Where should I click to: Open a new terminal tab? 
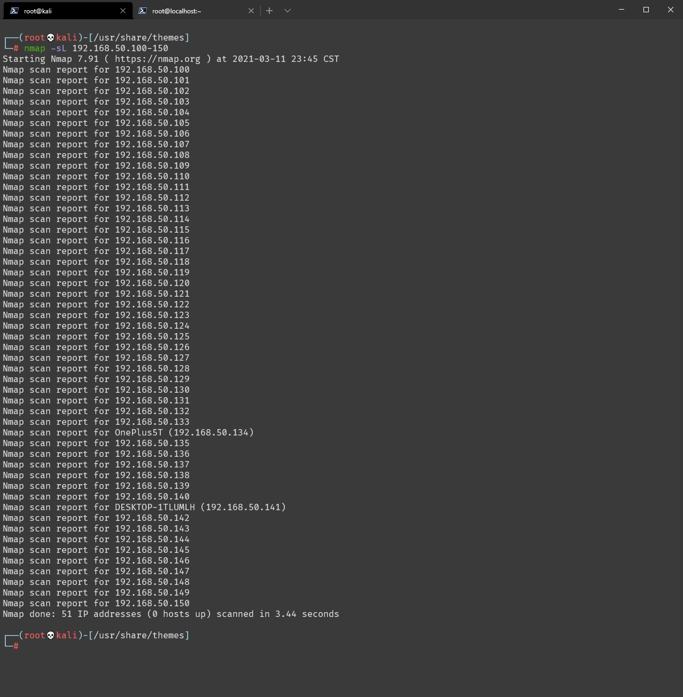269,11
